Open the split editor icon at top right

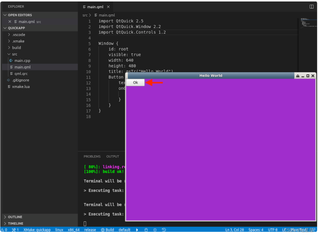[311, 6]
